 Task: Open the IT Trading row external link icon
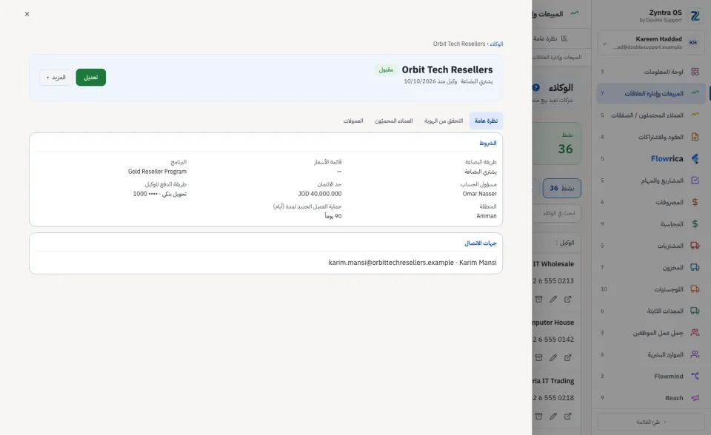[568, 416]
